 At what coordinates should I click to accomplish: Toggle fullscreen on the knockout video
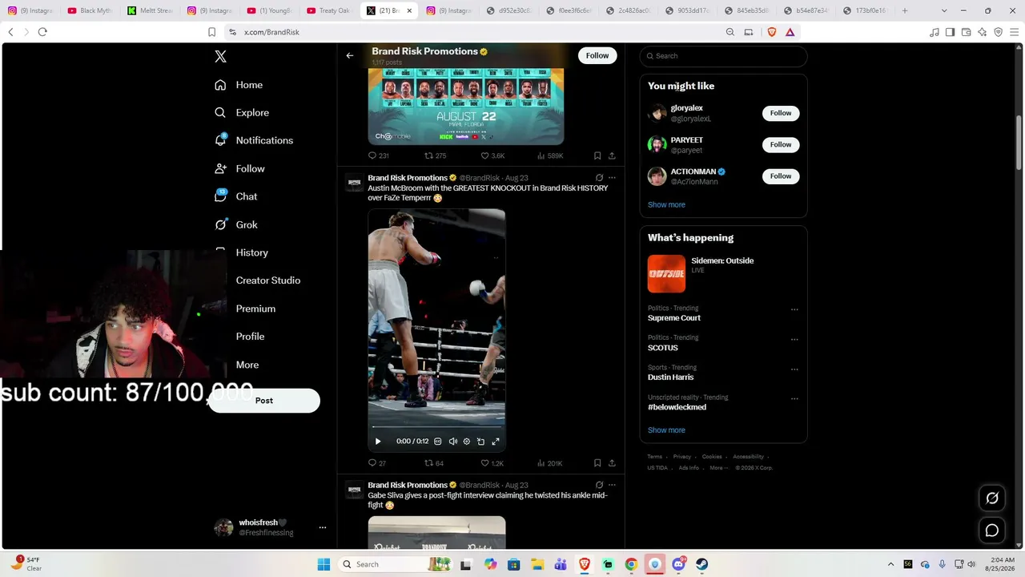(x=496, y=442)
